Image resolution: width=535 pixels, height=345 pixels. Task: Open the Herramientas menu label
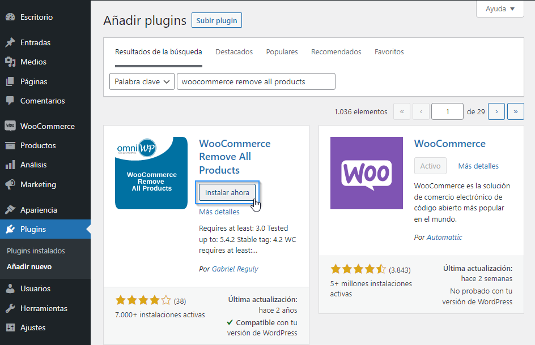pos(44,308)
